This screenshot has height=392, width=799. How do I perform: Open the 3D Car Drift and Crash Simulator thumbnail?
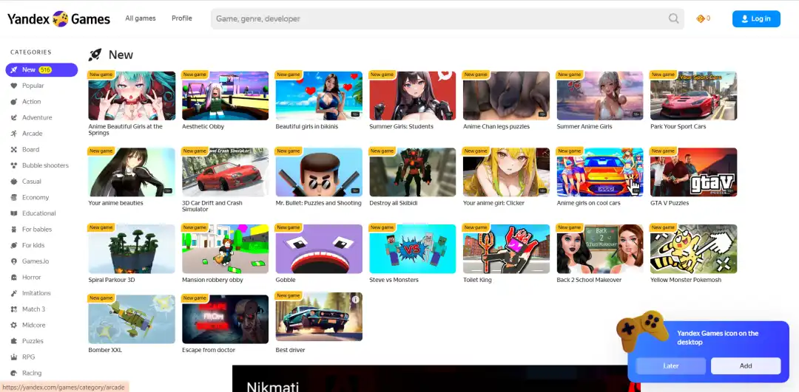[225, 172]
